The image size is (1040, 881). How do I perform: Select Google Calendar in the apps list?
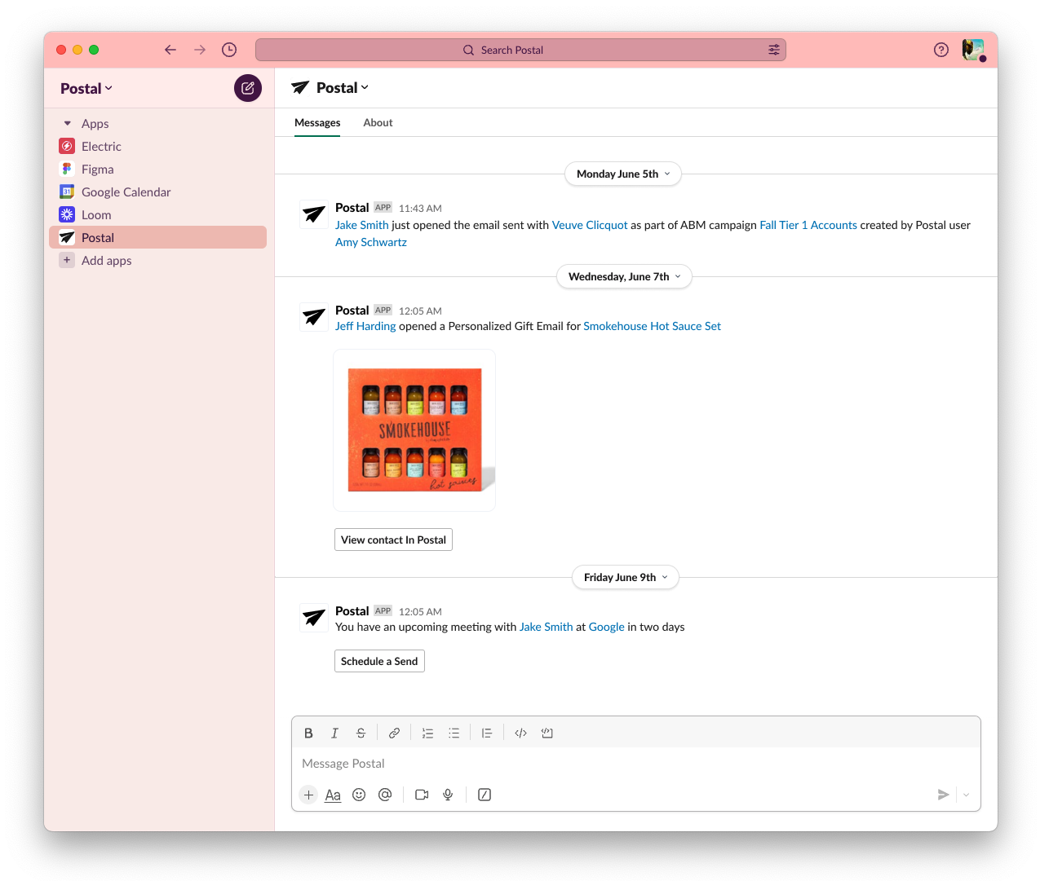tap(126, 192)
